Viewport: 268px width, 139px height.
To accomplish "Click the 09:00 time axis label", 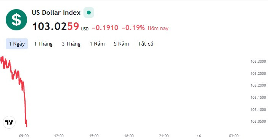I will tap(24, 136).
